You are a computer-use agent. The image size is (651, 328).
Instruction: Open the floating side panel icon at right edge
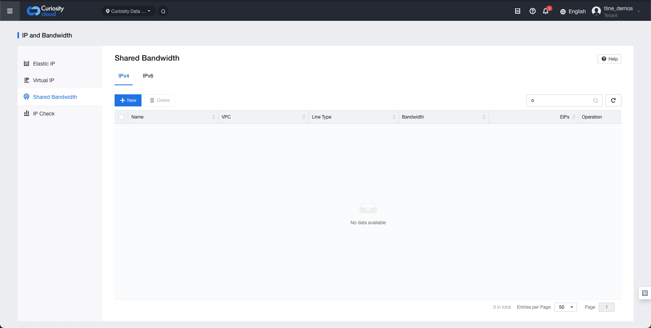(x=645, y=293)
